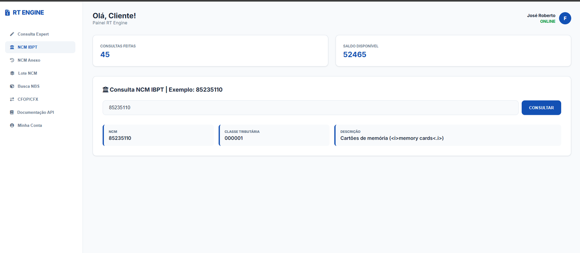Click the book icon beside Documentação API
580x253 pixels.
pyautogui.click(x=12, y=112)
